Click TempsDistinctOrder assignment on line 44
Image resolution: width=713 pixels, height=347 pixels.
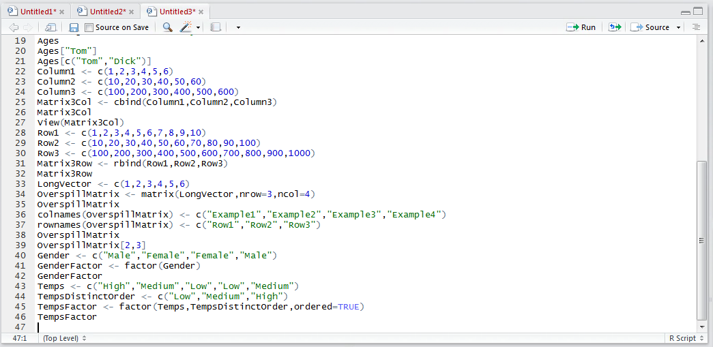(163, 297)
